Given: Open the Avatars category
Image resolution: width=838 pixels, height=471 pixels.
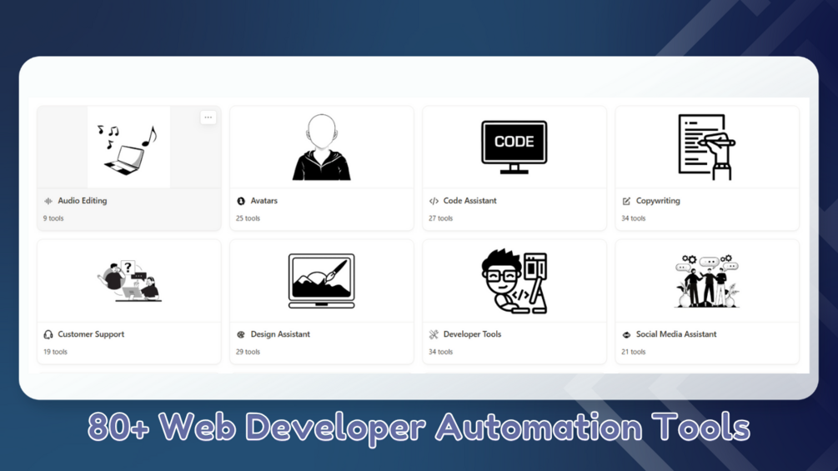Looking at the screenshot, I should pyautogui.click(x=264, y=201).
